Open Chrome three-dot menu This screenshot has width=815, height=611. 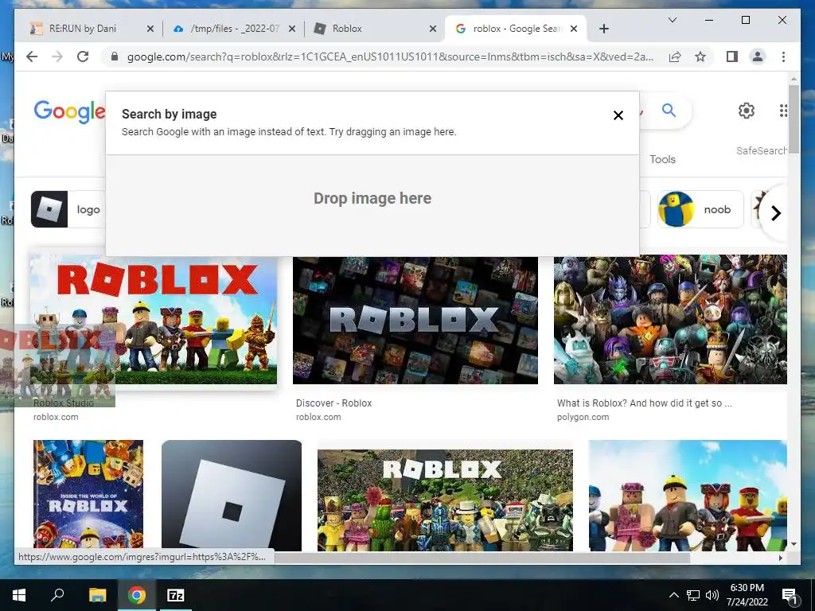(783, 56)
